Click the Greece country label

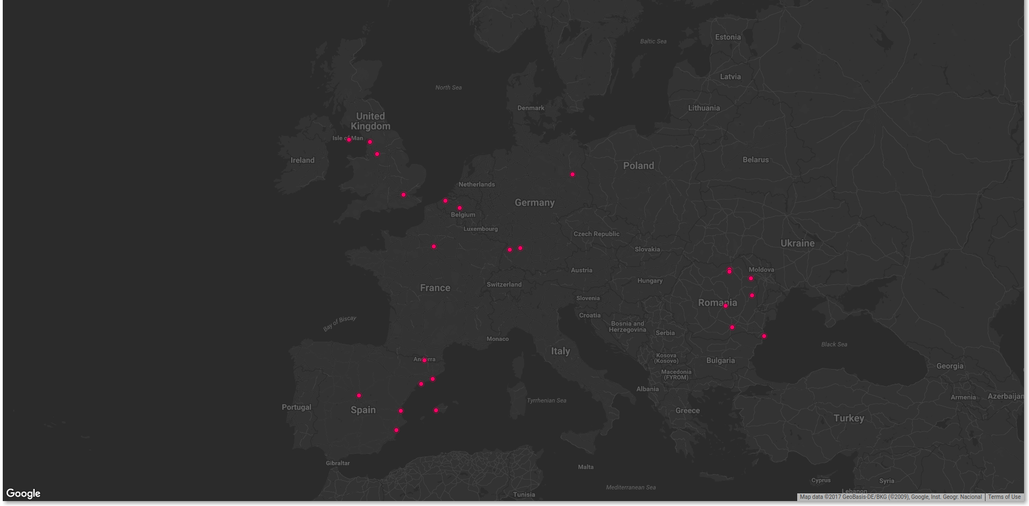[x=688, y=410]
